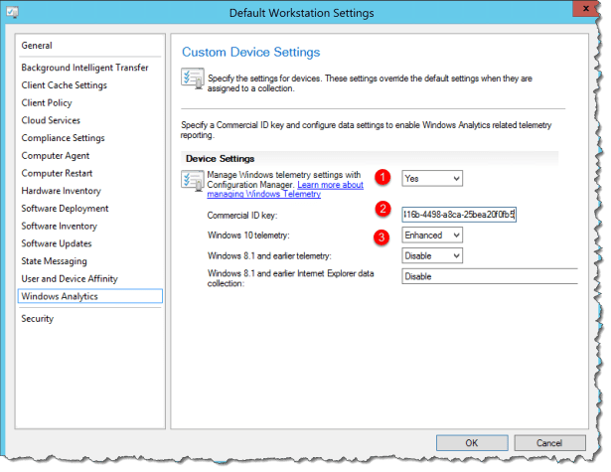Open Client Cache Settings page
This screenshot has width=611, height=472.
click(x=65, y=85)
